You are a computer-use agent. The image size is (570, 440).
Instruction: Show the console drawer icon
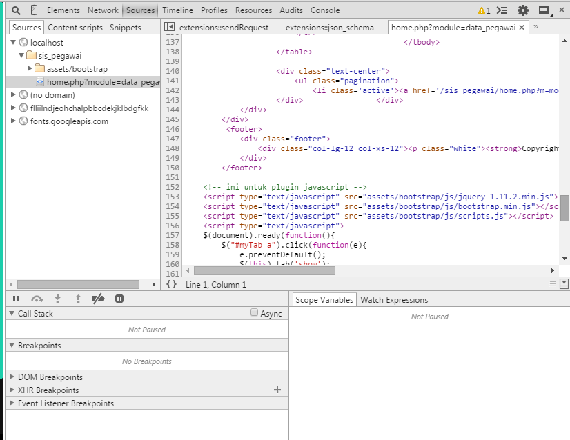tap(502, 10)
